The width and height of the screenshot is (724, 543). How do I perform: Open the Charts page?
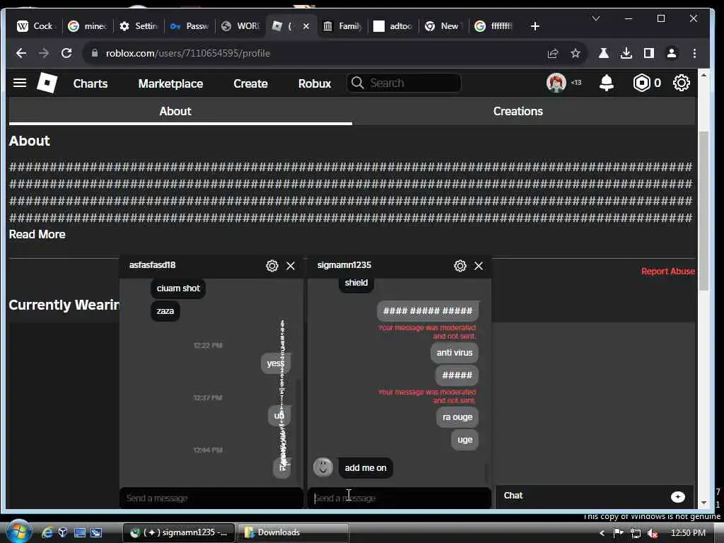[x=90, y=83]
